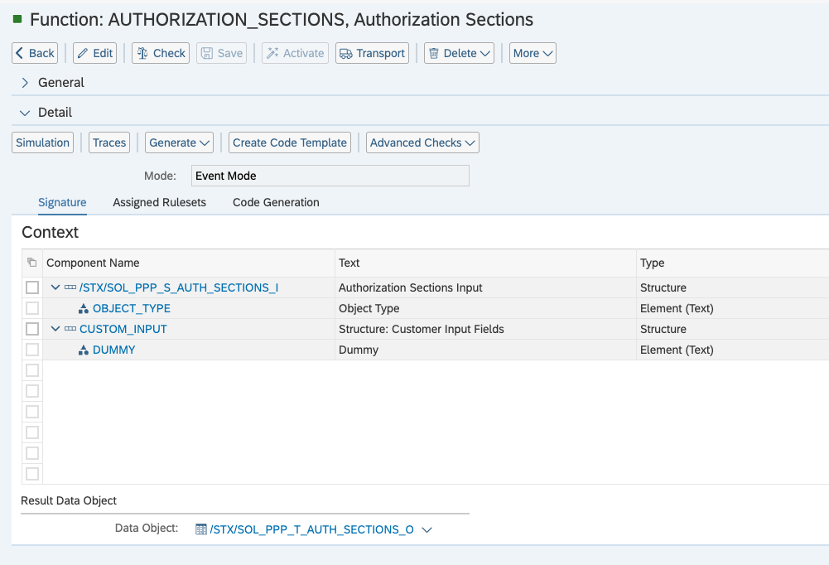Click the element icon beside OBJECT_TYPE
This screenshot has width=829, height=565.
84,309
